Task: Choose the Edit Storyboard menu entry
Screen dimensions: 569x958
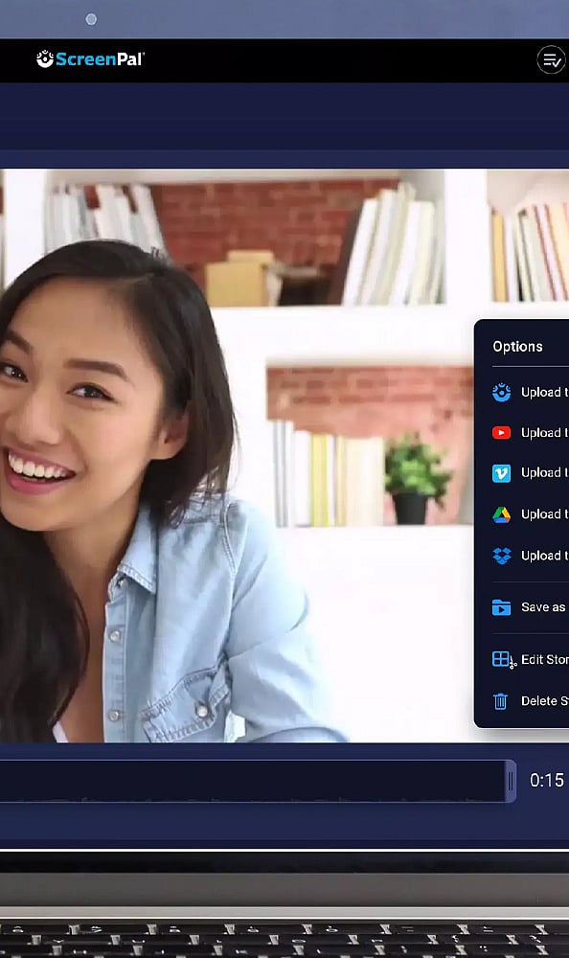Action: pyautogui.click(x=544, y=659)
